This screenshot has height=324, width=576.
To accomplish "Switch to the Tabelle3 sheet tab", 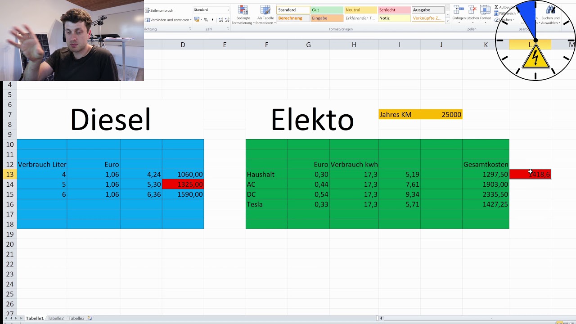I will point(76,318).
